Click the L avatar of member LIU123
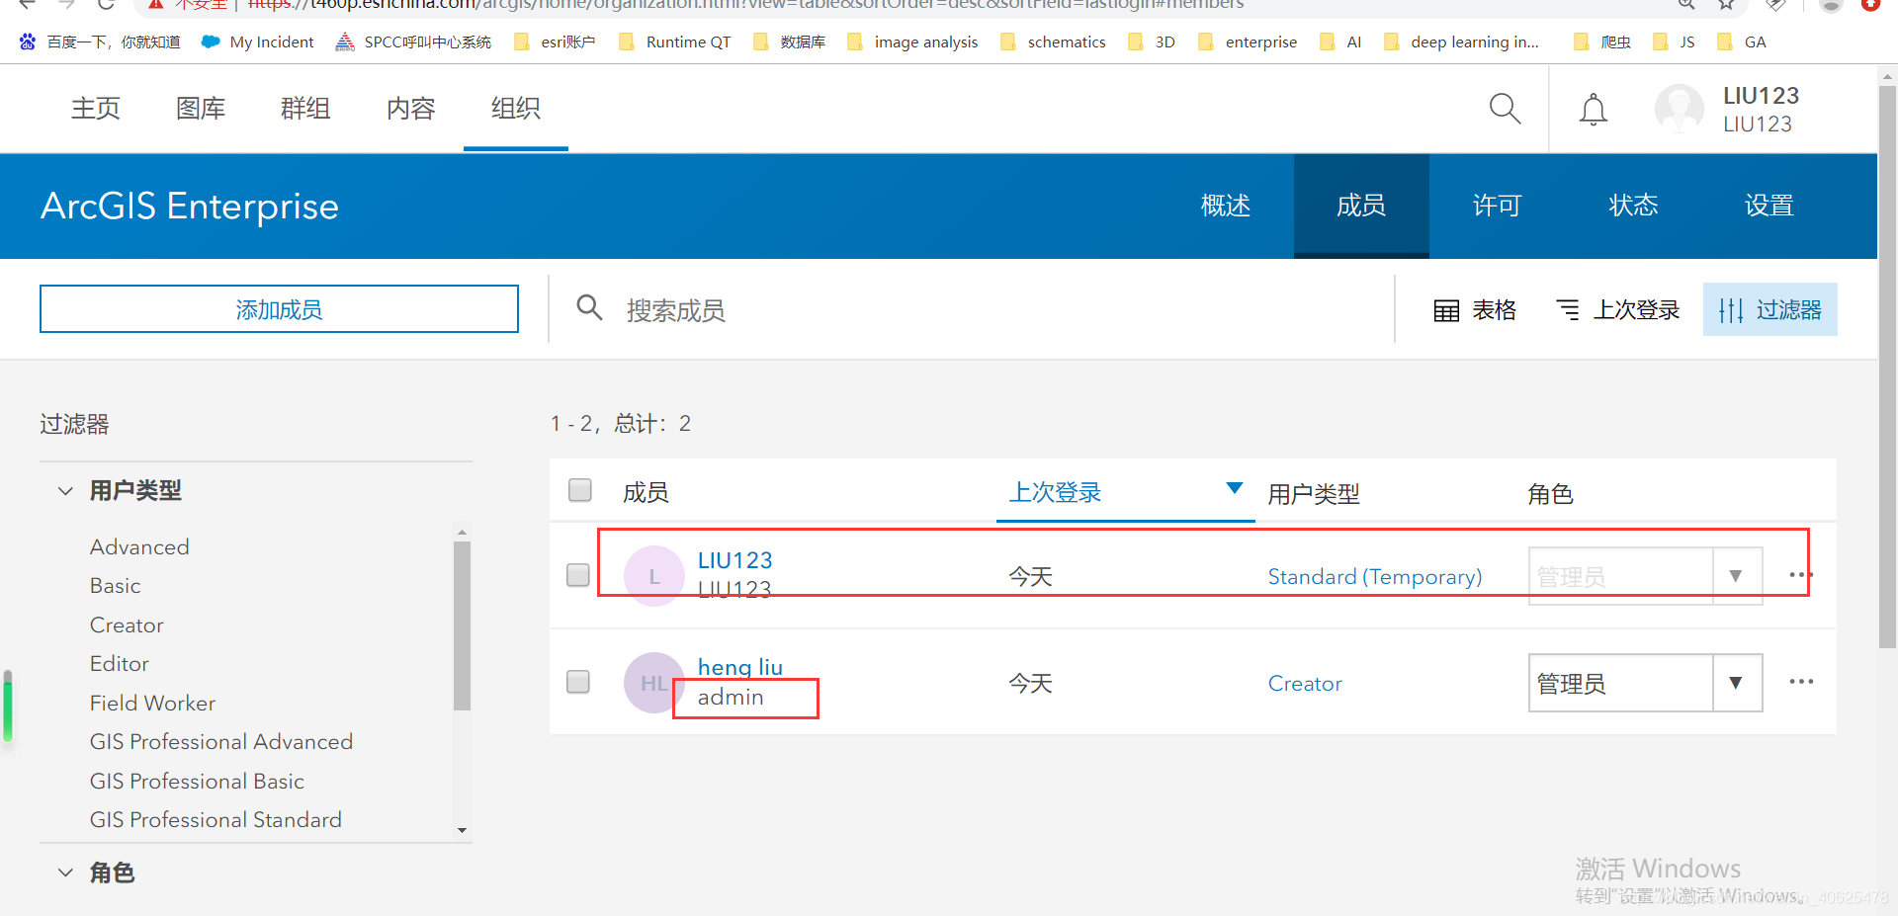This screenshot has height=916, width=1898. [x=654, y=576]
